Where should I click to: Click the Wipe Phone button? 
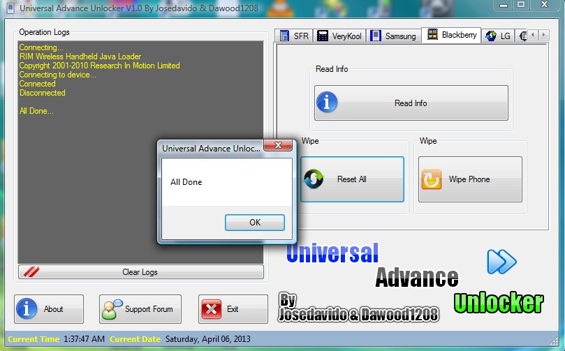pos(470,179)
